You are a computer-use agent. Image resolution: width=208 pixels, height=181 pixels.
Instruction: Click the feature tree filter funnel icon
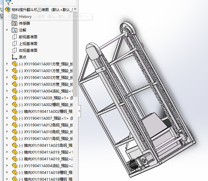click(8, 2)
